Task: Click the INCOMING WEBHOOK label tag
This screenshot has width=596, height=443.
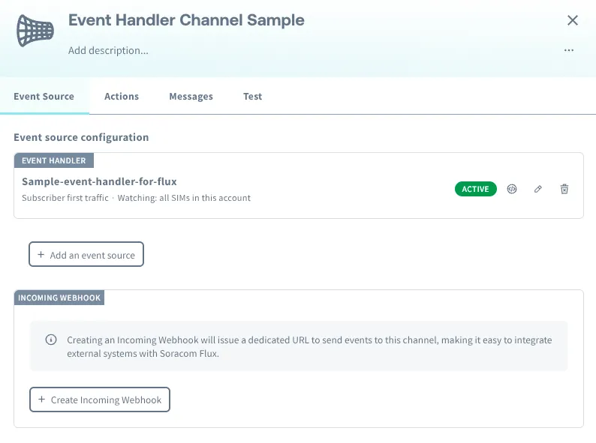Action: point(59,298)
